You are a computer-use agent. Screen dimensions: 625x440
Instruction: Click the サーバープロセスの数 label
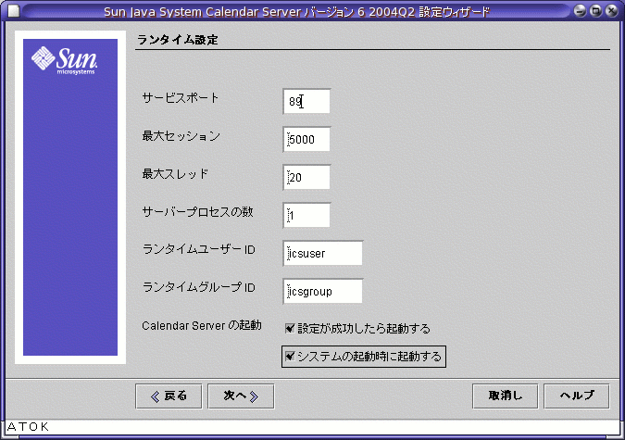tap(198, 212)
